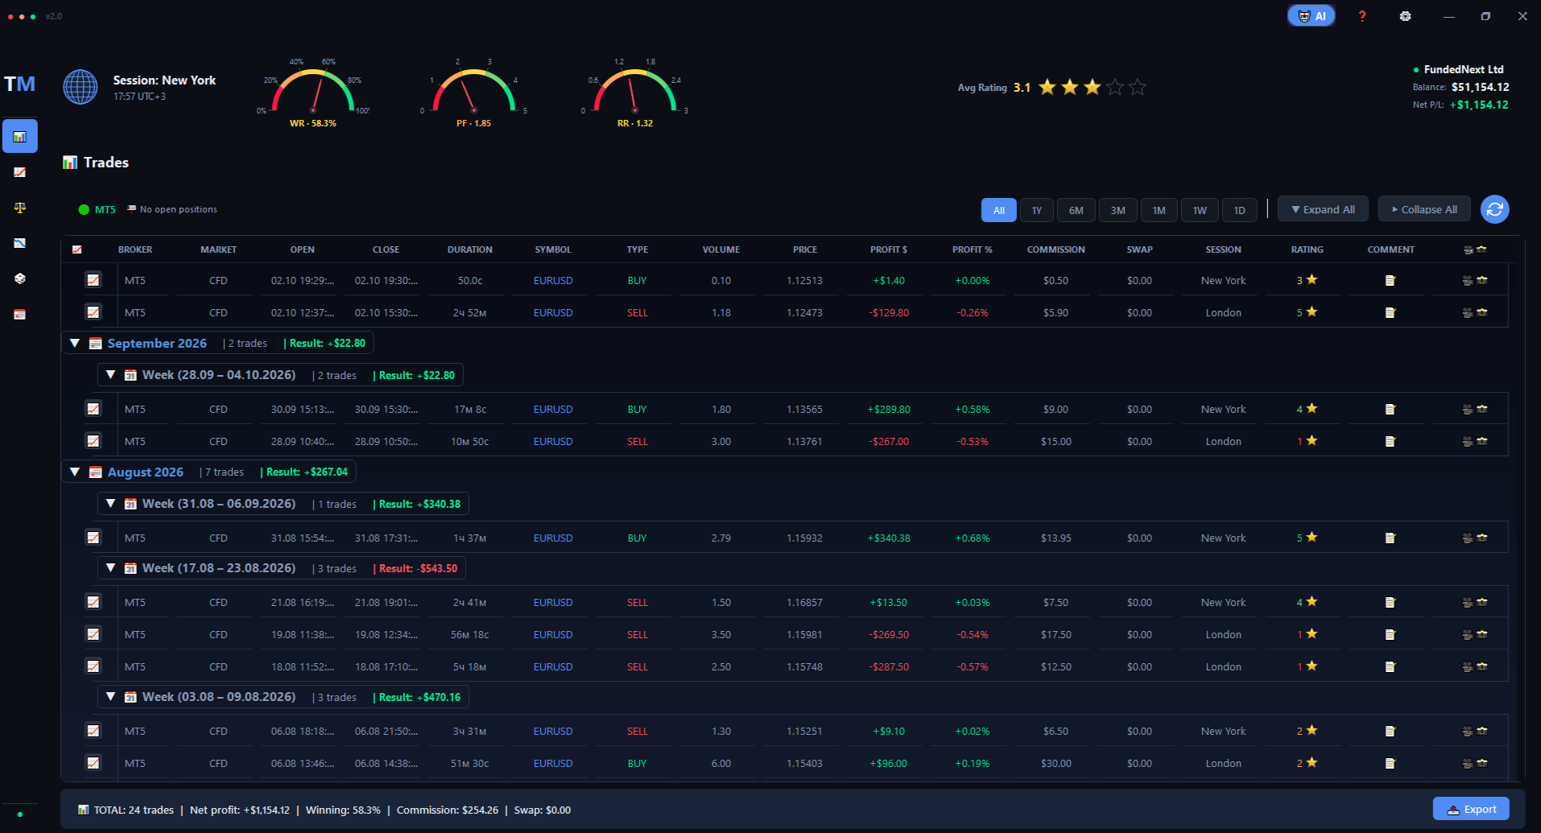Open the dice sidebar page
The width and height of the screenshot is (1541, 833).
pyautogui.click(x=20, y=278)
